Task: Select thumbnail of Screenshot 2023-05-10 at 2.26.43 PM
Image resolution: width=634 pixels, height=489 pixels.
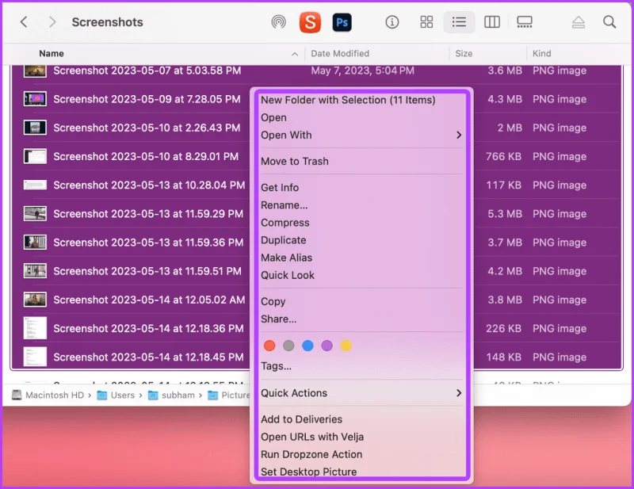Action: coord(35,128)
